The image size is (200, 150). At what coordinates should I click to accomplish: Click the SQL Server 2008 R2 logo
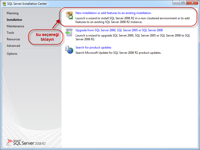[x=26, y=142]
